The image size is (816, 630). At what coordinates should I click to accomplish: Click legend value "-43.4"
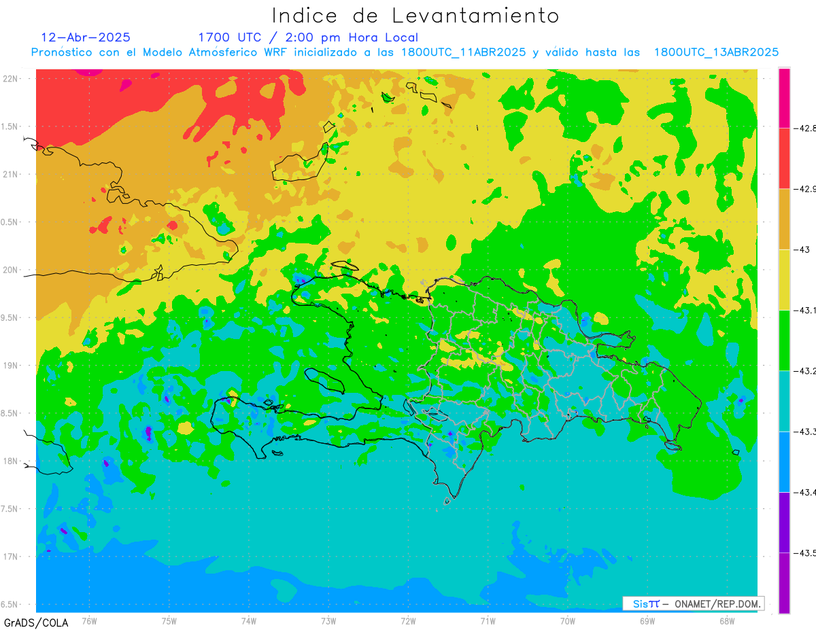805,492
